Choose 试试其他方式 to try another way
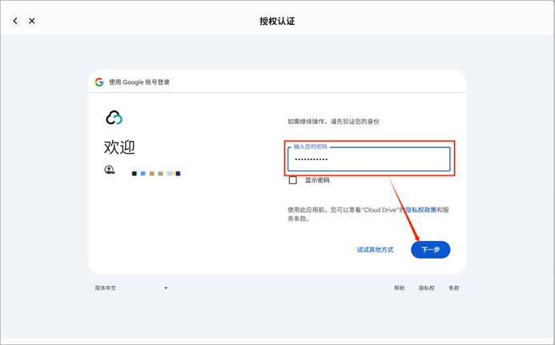Viewport: 555px width, 345px height. [375, 250]
